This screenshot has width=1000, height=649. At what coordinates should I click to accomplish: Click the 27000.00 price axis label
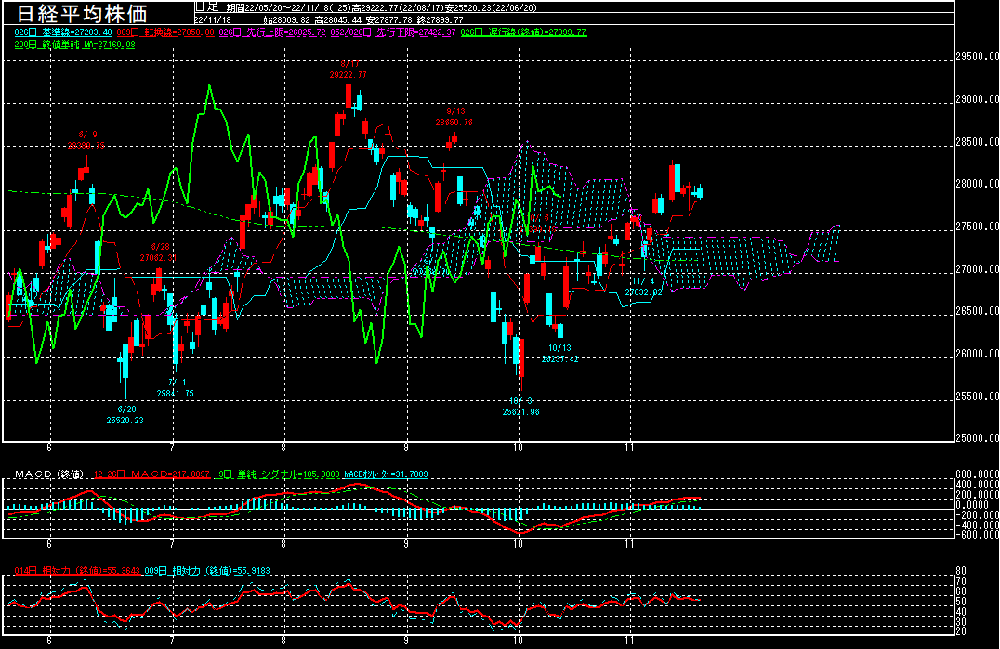(x=977, y=269)
